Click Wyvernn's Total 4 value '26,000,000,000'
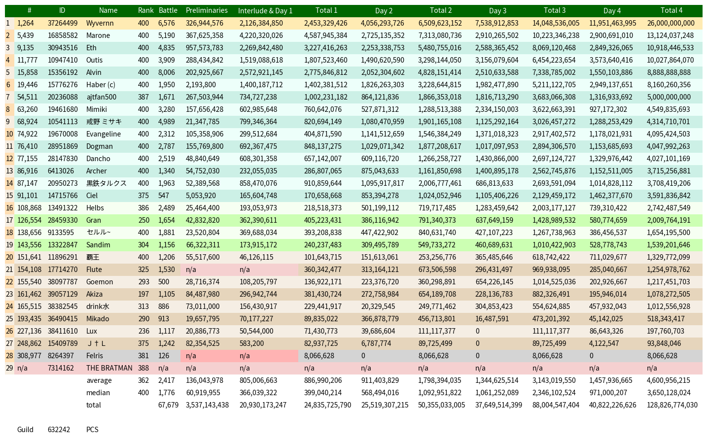This screenshot has width=707, height=441. pyautogui.click(x=671, y=23)
